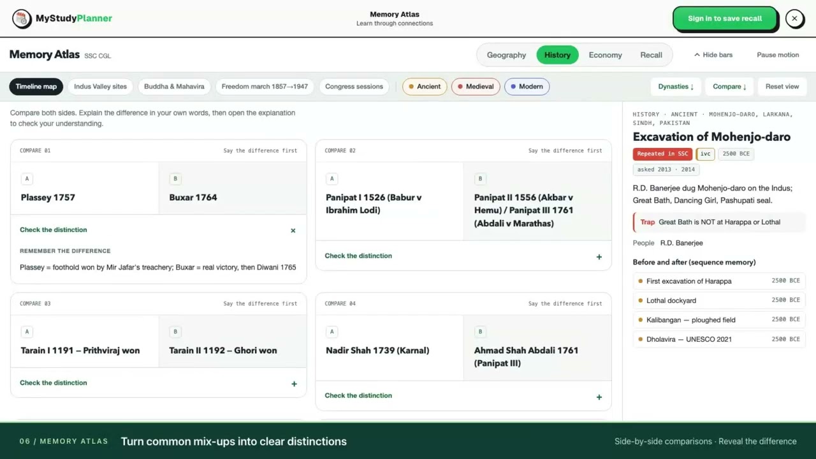816x459 pixels.
Task: Click Sign in to save recall
Action: pyautogui.click(x=725, y=18)
